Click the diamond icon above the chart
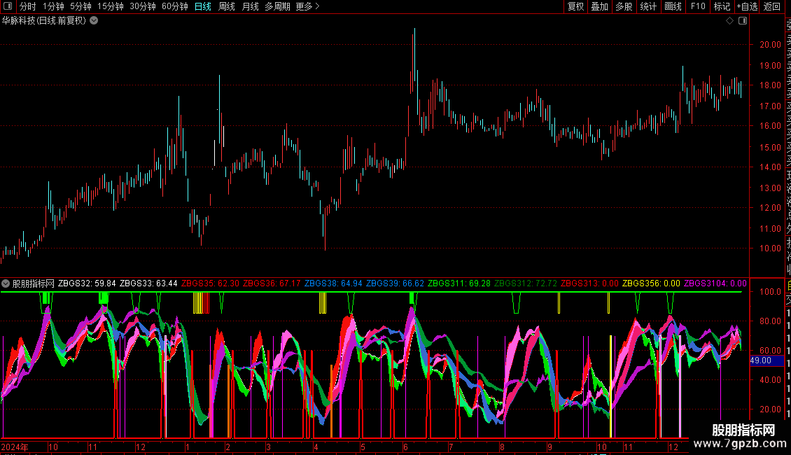791x455 pixels. pyautogui.click(x=729, y=21)
